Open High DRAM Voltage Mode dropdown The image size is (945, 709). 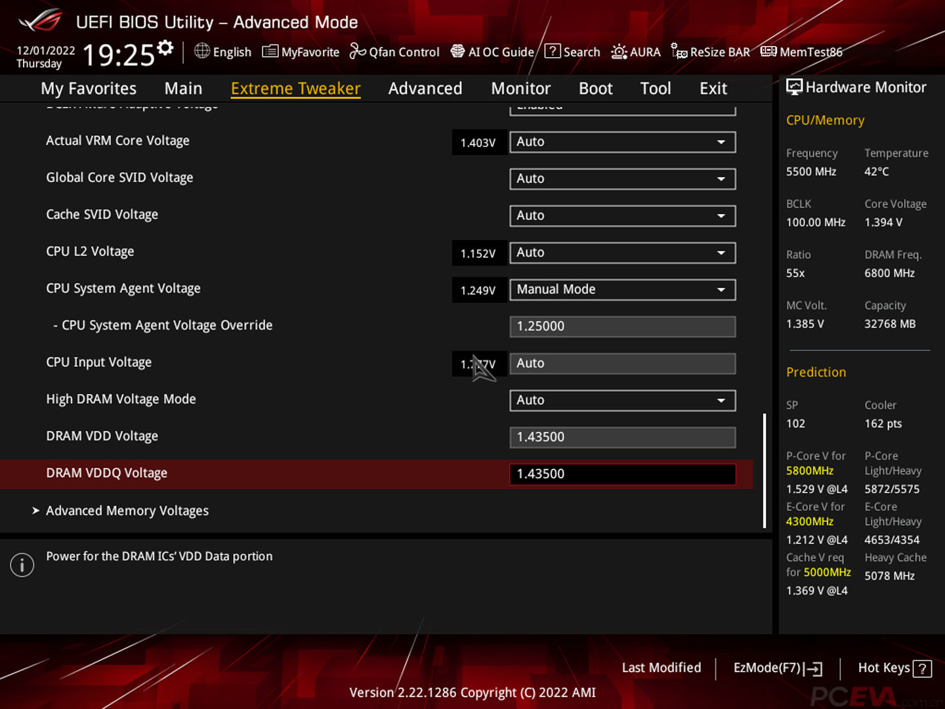pyautogui.click(x=622, y=400)
